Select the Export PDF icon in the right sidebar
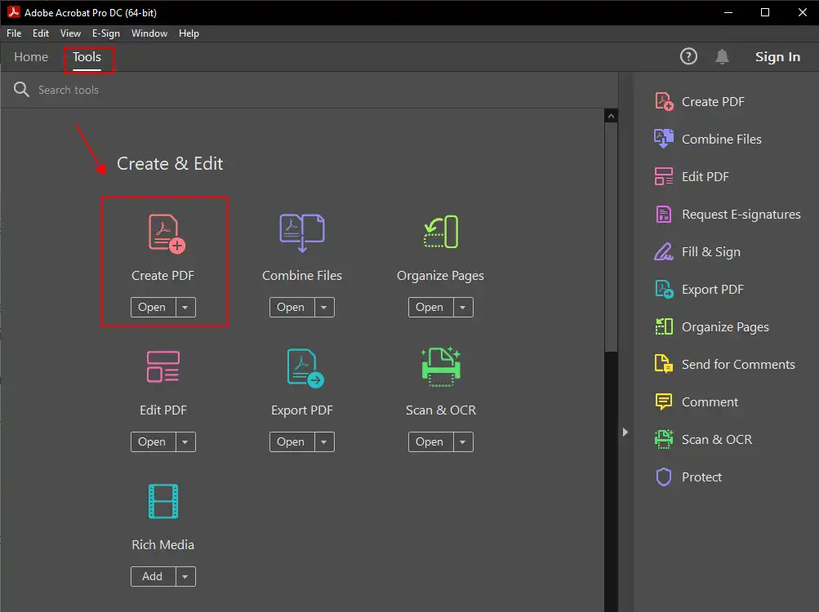819x612 pixels. (x=664, y=290)
